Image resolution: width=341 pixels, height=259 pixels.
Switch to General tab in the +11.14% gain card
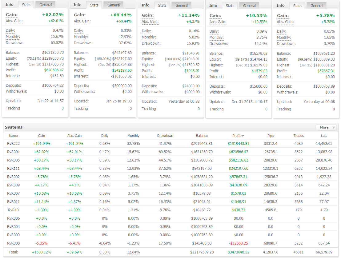(x=182, y=6)
